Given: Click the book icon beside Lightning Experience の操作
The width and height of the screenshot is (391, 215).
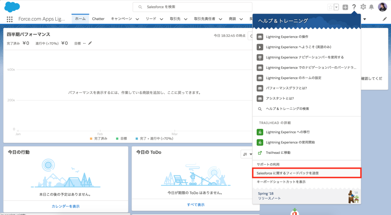Looking at the screenshot, I should pyautogui.click(x=260, y=37).
